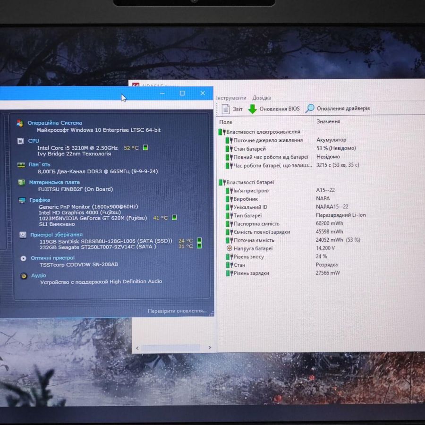Image resolution: width=425 pixels, height=425 pixels.
Task: Click the left arrow of AIDA64 horizontal scrollbar
Action: pyautogui.click(x=137, y=348)
